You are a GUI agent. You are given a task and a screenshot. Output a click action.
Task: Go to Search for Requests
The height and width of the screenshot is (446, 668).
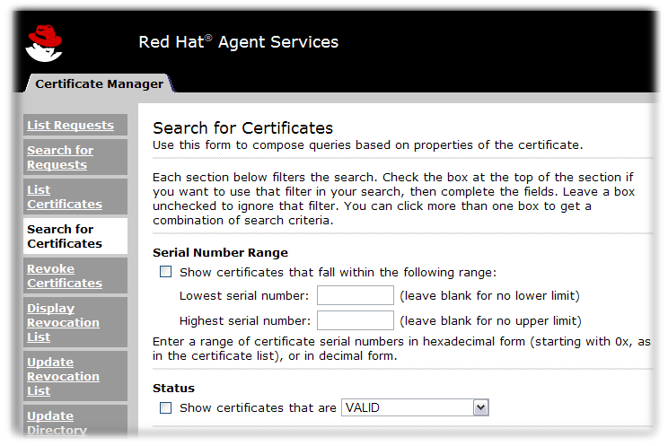click(x=60, y=157)
